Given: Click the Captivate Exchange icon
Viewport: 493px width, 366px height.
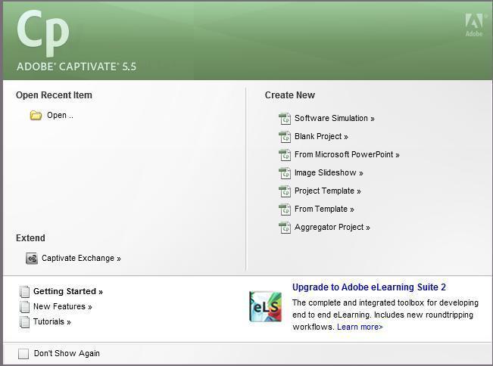Looking at the screenshot, I should [x=32, y=259].
